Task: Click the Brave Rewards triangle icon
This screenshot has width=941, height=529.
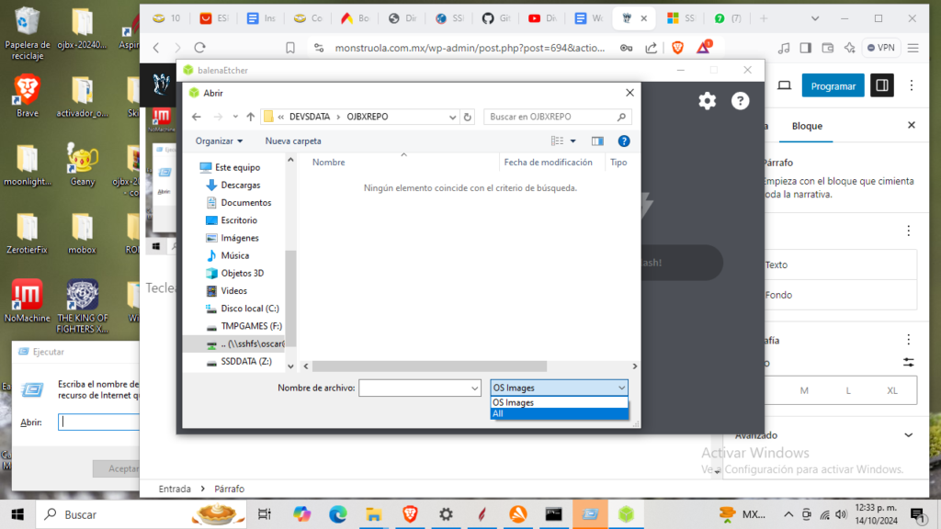Action: click(703, 48)
